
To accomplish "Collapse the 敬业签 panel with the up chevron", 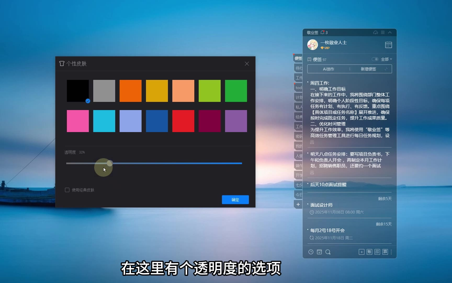I will point(390,32).
